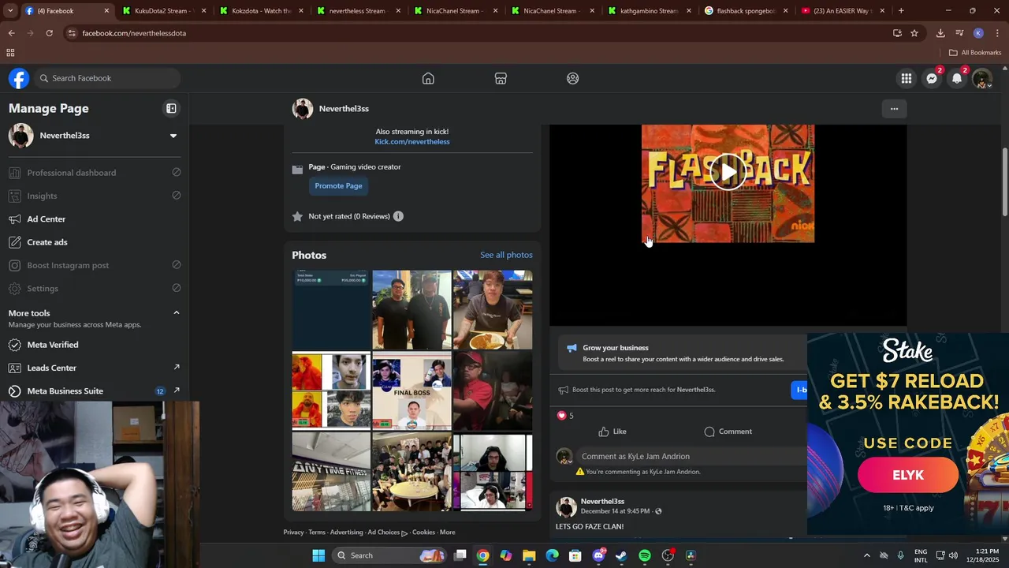Open FINAL BOSS photo thumbnail
The height and width of the screenshot is (568, 1009).
[411, 390]
